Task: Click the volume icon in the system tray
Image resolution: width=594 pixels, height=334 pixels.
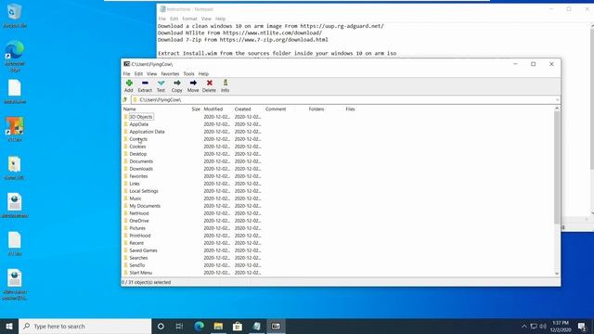Action: click(x=543, y=326)
